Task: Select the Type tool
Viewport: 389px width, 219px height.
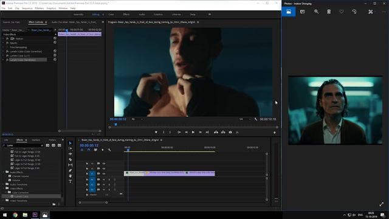Action: point(71,181)
